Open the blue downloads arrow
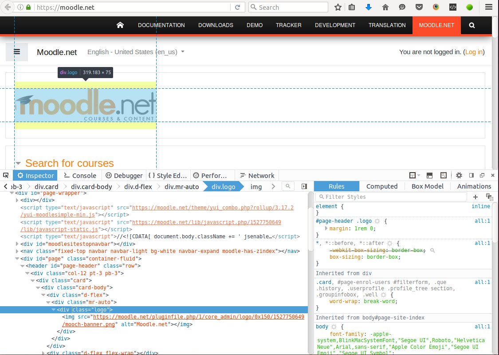Viewport: 499px width, 355px height. pos(369,8)
